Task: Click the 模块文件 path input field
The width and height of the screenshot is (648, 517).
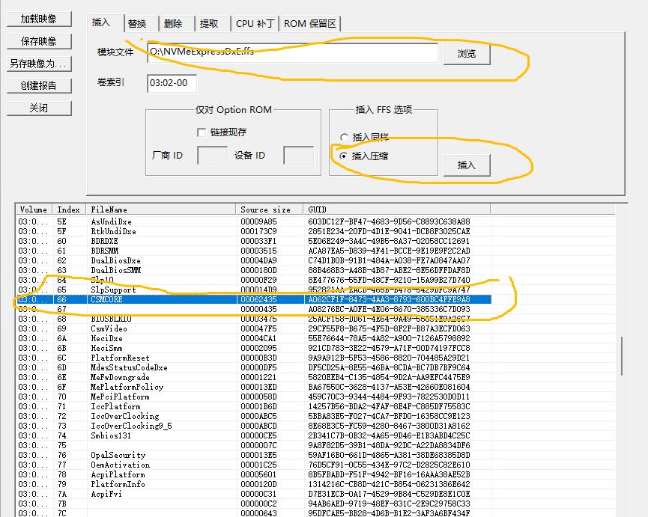Action: (293, 52)
